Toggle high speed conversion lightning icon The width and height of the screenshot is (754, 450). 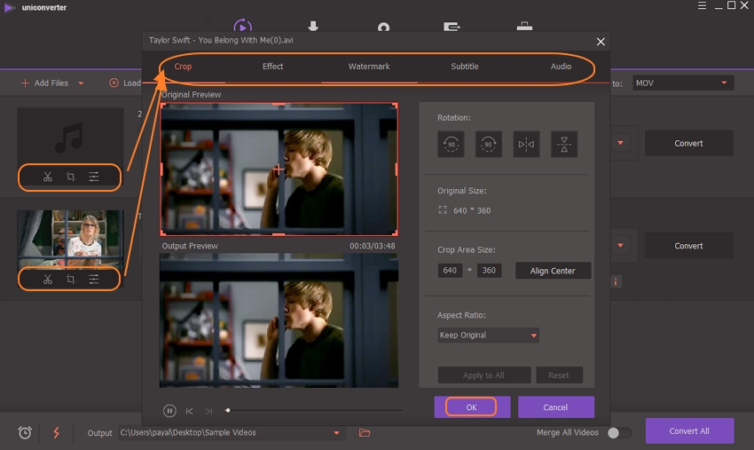coord(57,432)
